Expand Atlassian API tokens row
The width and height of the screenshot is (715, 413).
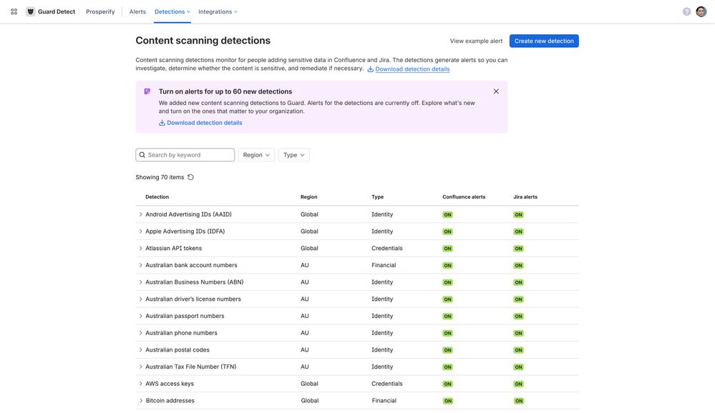pyautogui.click(x=140, y=248)
